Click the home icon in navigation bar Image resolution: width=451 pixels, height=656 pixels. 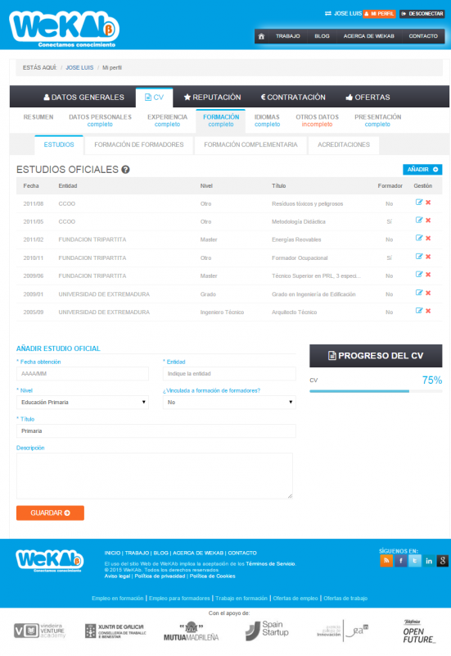pos(261,36)
